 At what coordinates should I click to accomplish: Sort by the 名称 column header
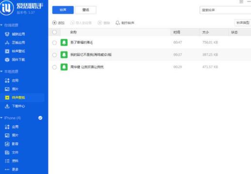[x=74, y=32]
